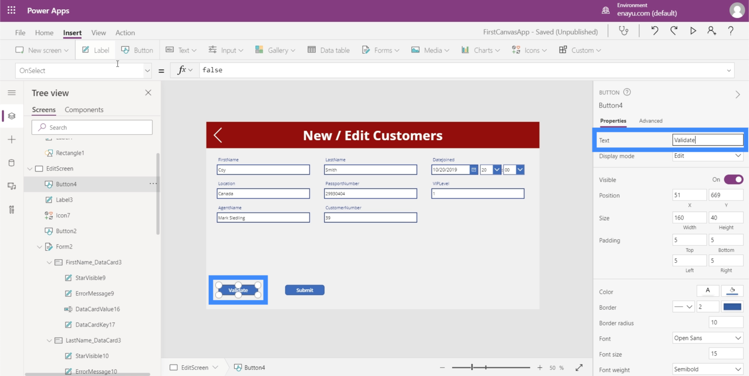Switch to the Advanced tab
Screen dimensions: 749x376
click(x=650, y=121)
